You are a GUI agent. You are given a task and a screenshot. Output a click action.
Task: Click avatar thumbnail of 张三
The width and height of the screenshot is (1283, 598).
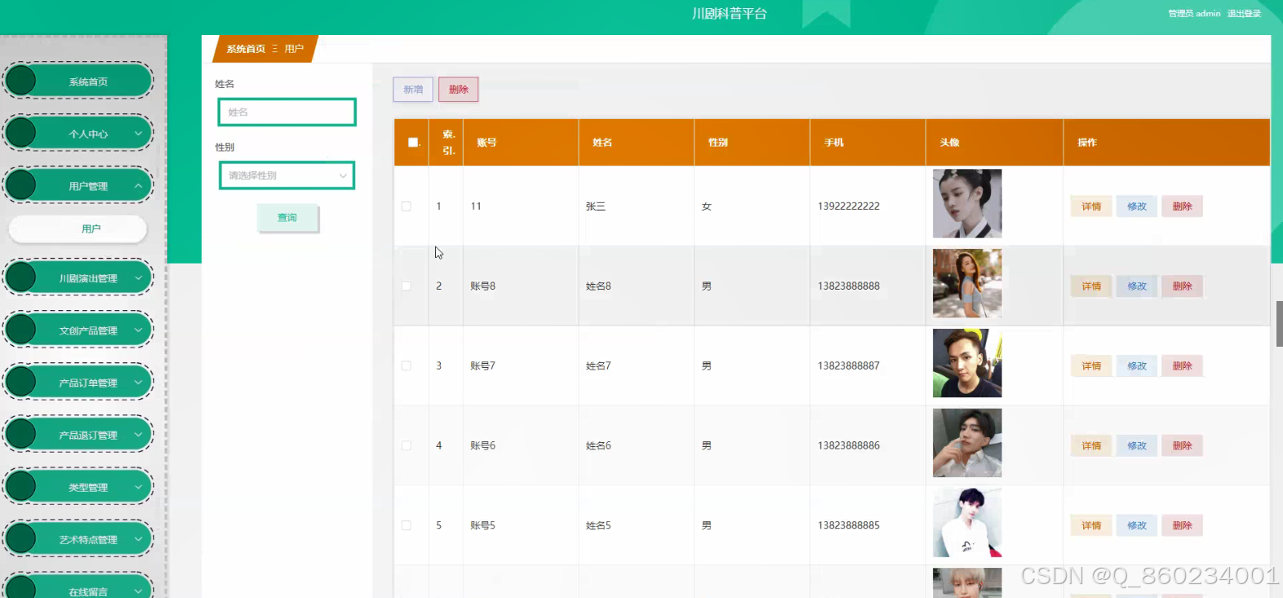(967, 204)
